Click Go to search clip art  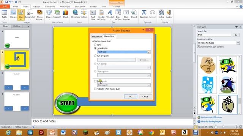click(236, 35)
